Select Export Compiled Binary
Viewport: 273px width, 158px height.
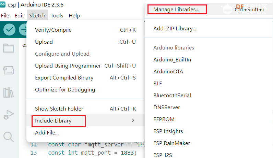[85, 78]
